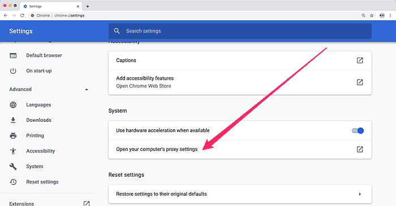Select the Settings browser tab

pos(51,6)
